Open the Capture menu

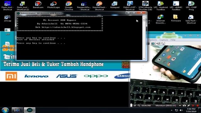[164, 40]
